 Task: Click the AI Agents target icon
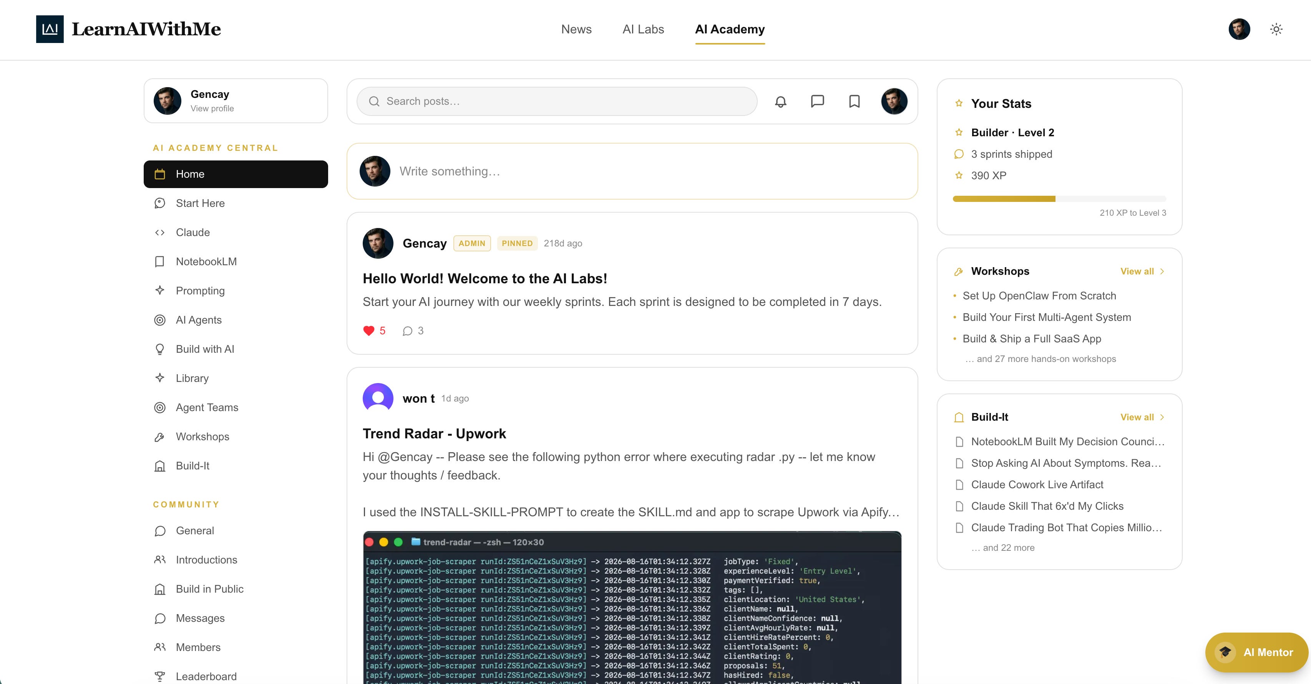click(160, 320)
